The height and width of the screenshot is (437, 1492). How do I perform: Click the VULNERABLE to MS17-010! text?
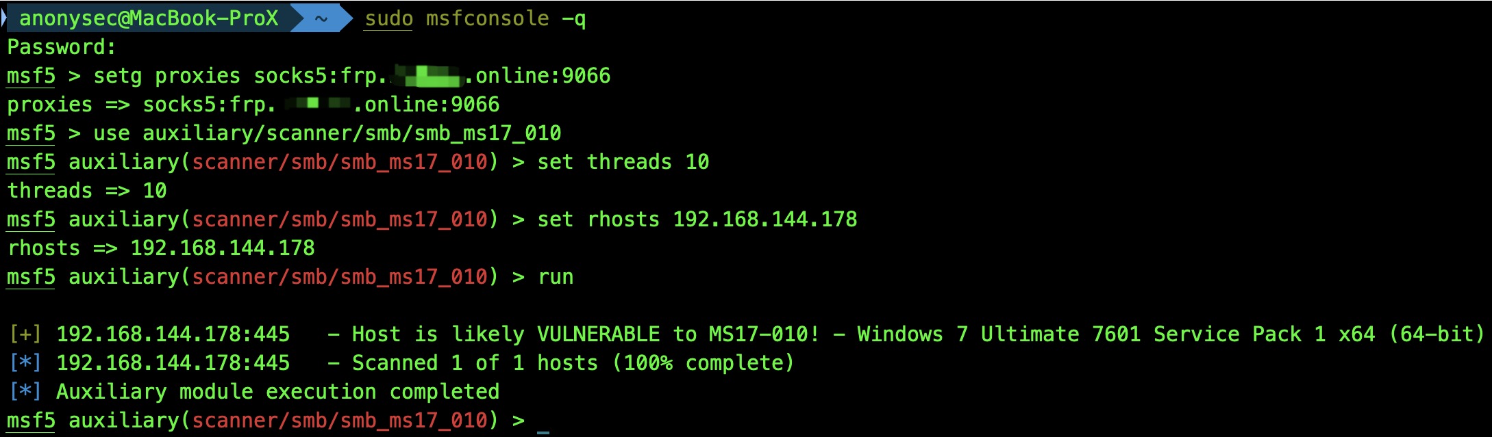point(678,334)
